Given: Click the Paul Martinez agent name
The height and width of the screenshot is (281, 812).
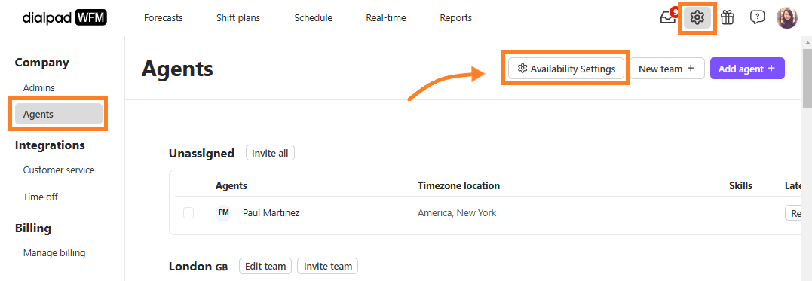Looking at the screenshot, I should pyautogui.click(x=271, y=212).
